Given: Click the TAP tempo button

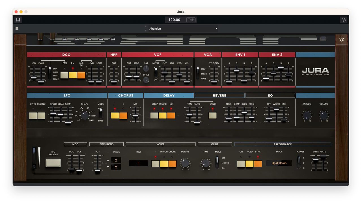Looking at the screenshot, I should pos(191,20).
